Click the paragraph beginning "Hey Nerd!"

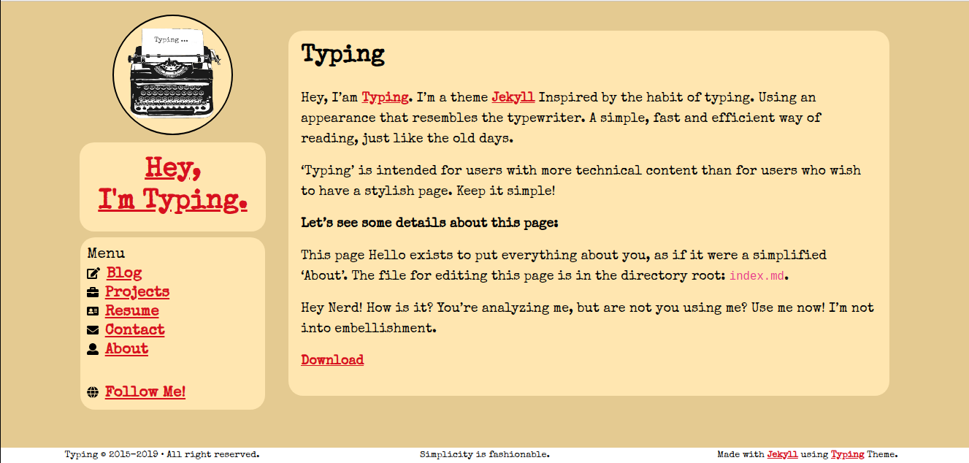coord(588,318)
